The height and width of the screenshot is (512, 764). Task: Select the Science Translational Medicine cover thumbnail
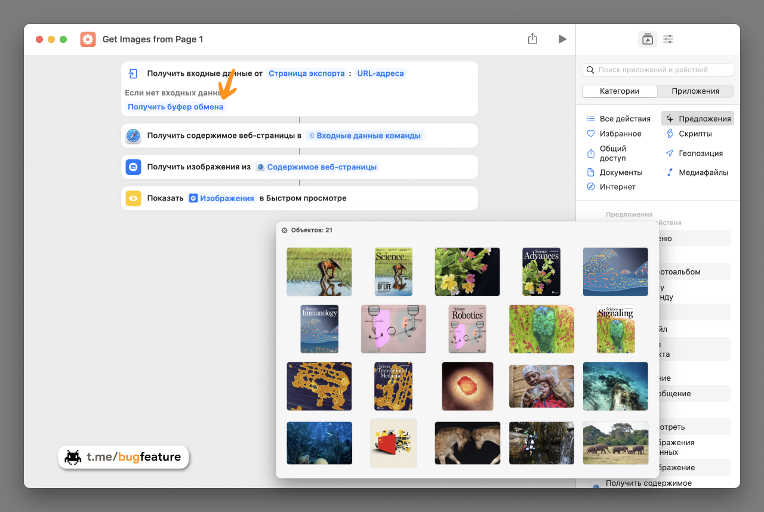pos(393,386)
